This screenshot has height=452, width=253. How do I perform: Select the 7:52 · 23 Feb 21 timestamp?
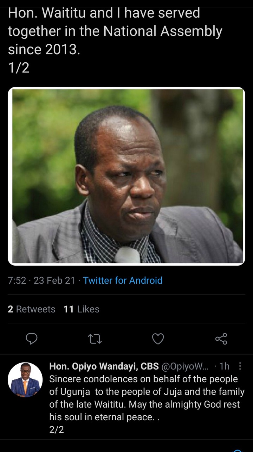click(41, 280)
